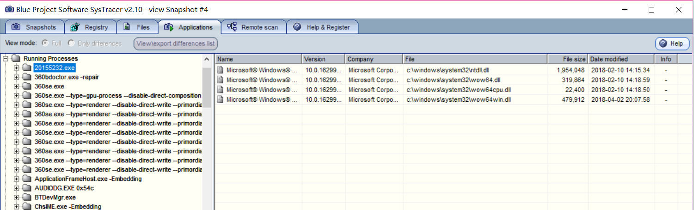This screenshot has height=210, width=694.
Task: Click the 360bdoctor.exe folder icon
Action: point(27,77)
